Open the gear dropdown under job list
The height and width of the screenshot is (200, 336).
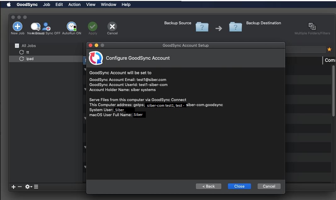(29, 187)
